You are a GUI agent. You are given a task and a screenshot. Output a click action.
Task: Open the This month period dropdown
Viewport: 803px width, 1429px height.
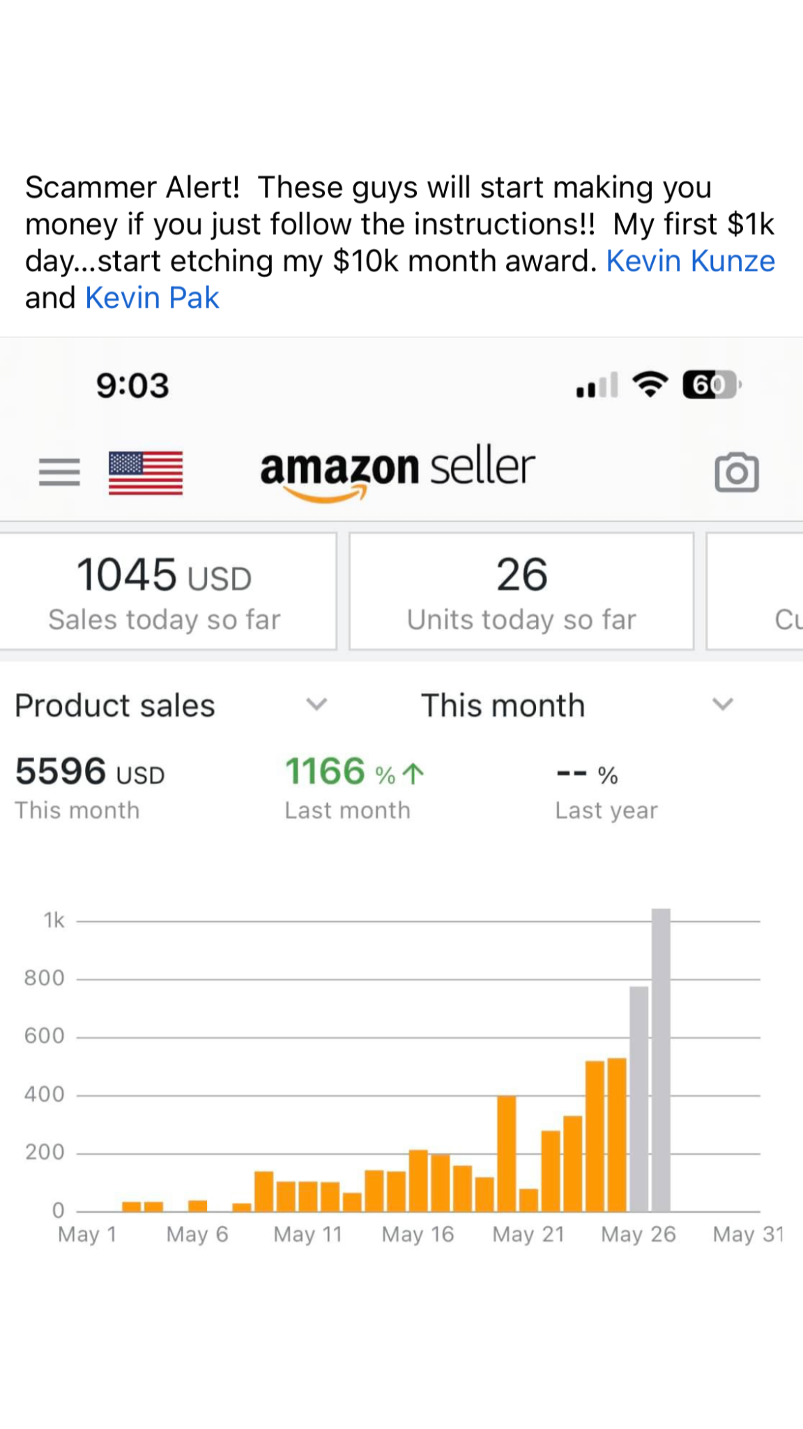[x=722, y=705]
